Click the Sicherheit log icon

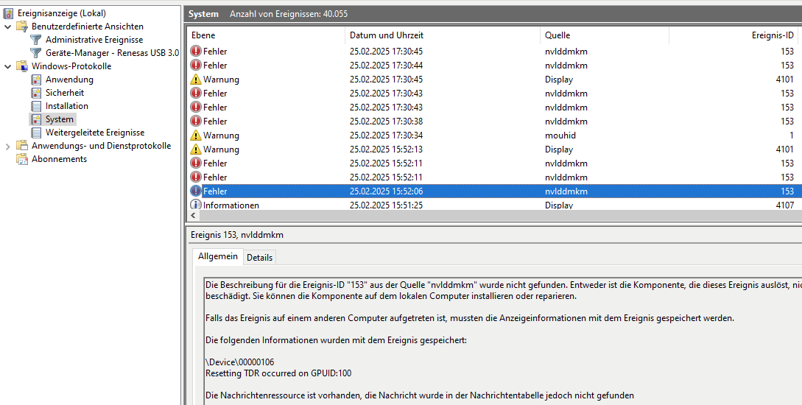[36, 93]
